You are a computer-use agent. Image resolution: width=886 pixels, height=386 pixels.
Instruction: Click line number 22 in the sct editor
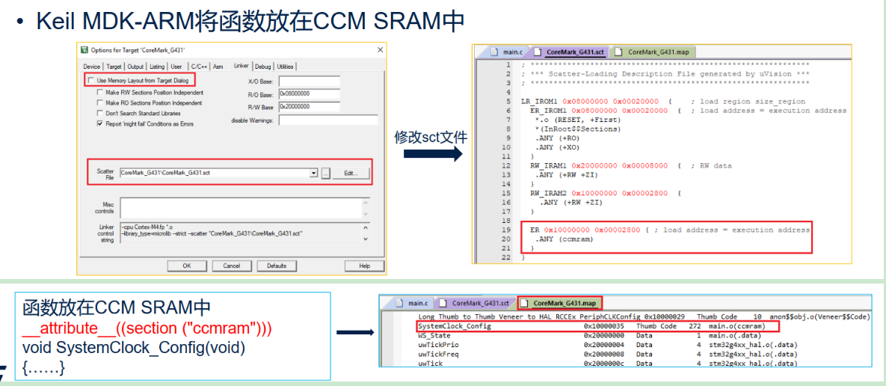coord(506,258)
